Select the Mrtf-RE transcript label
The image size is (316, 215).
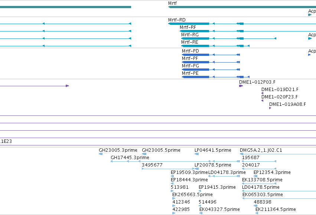coord(189,42)
